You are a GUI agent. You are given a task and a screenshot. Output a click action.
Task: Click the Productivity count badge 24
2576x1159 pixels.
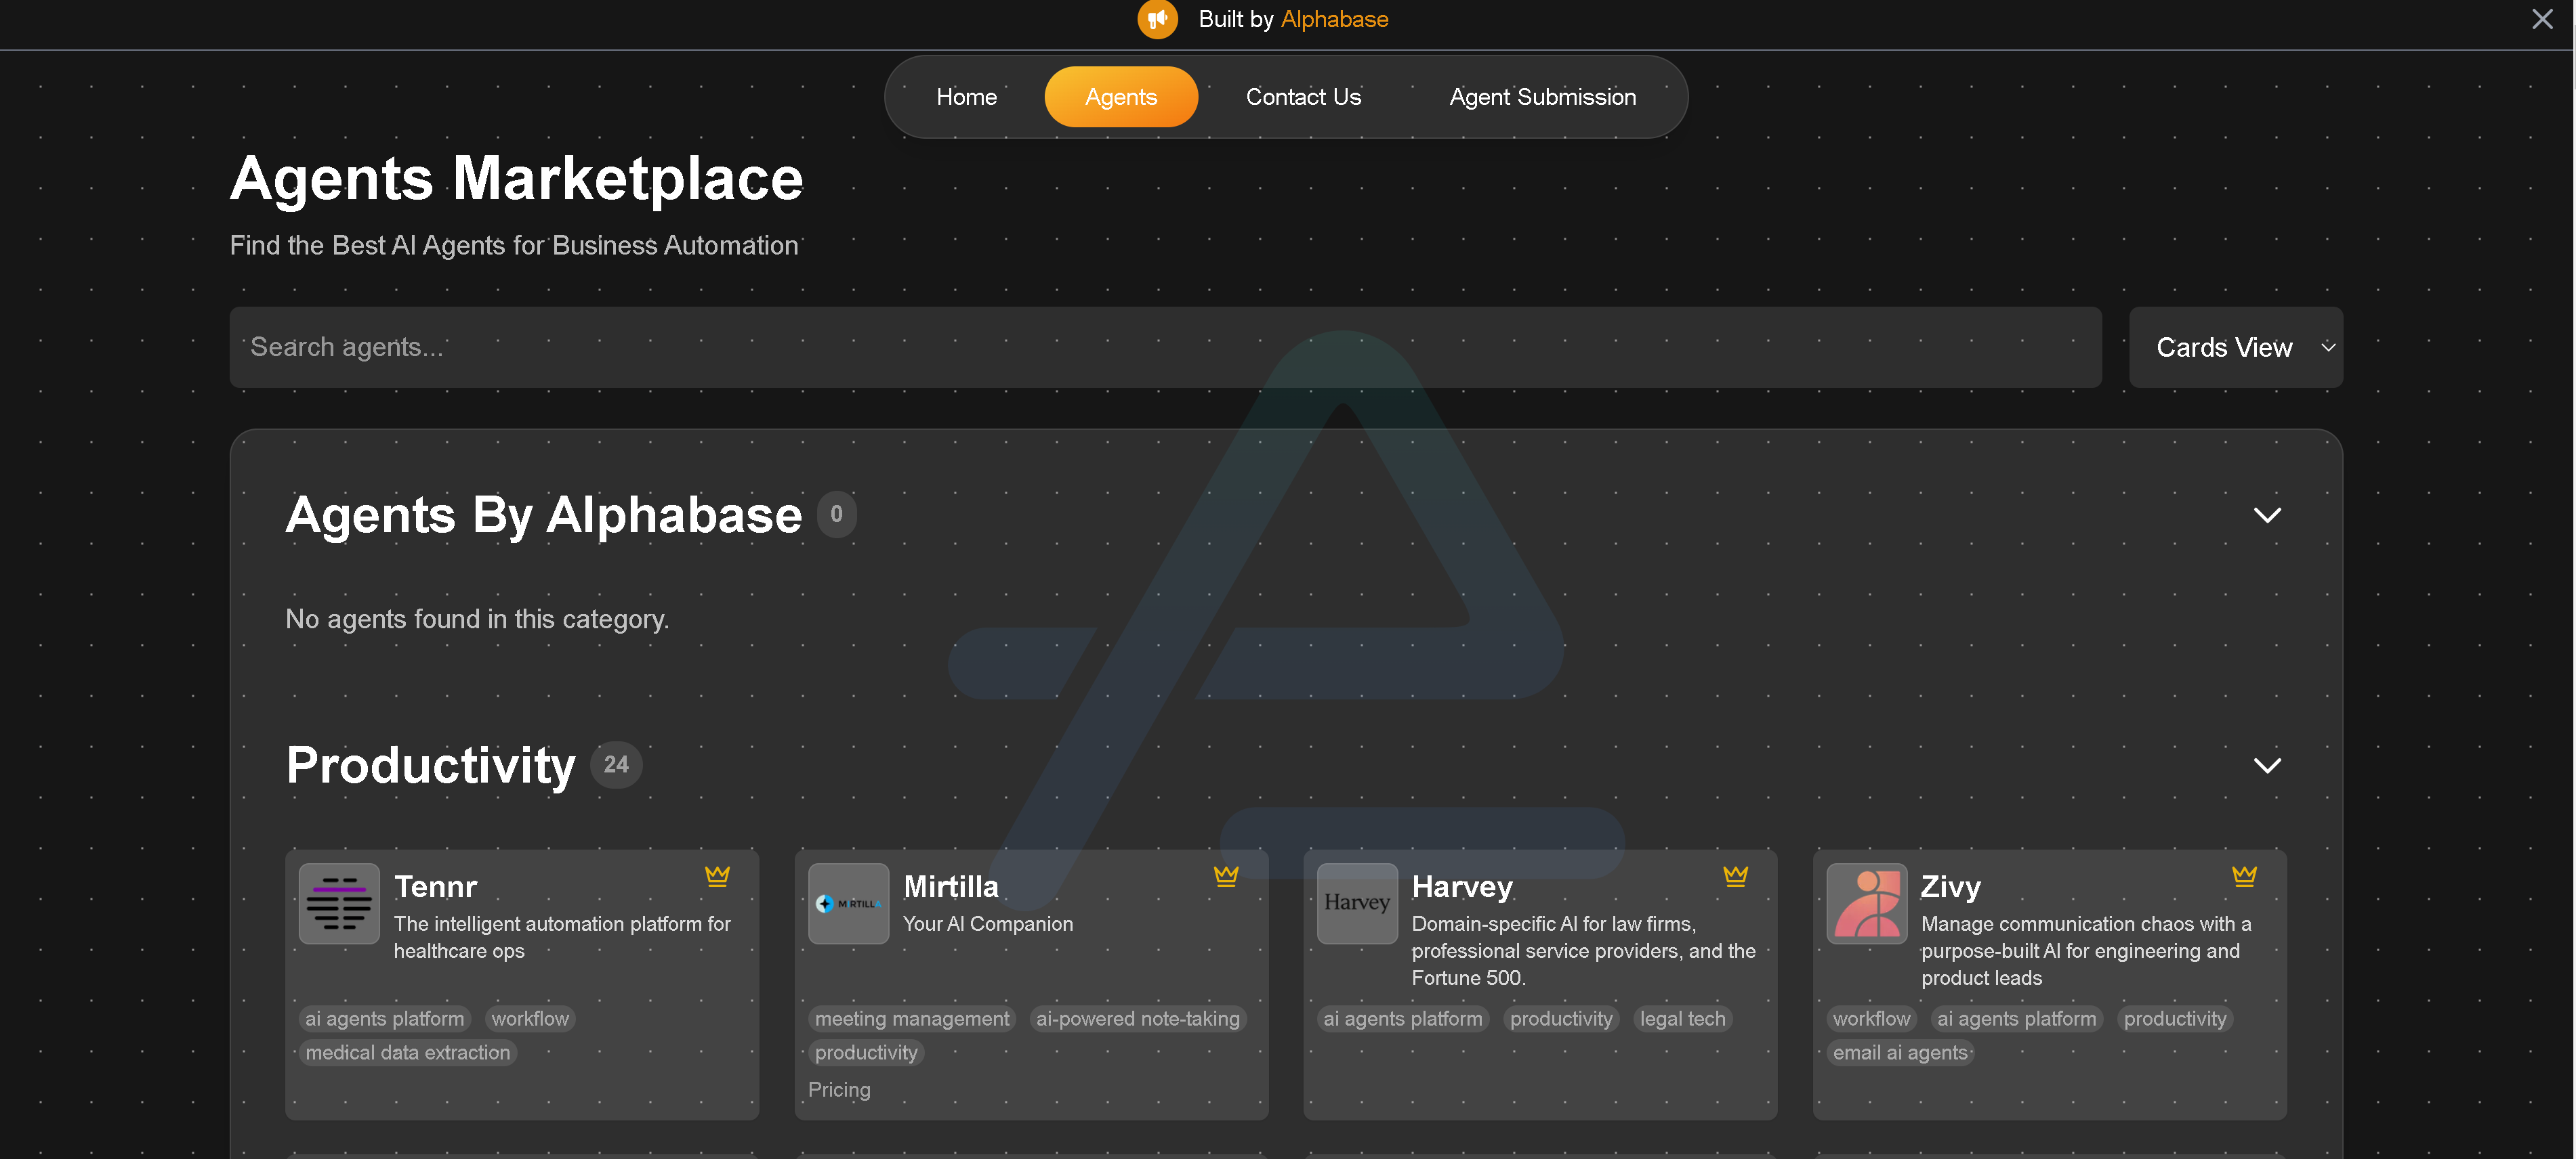[x=616, y=766]
